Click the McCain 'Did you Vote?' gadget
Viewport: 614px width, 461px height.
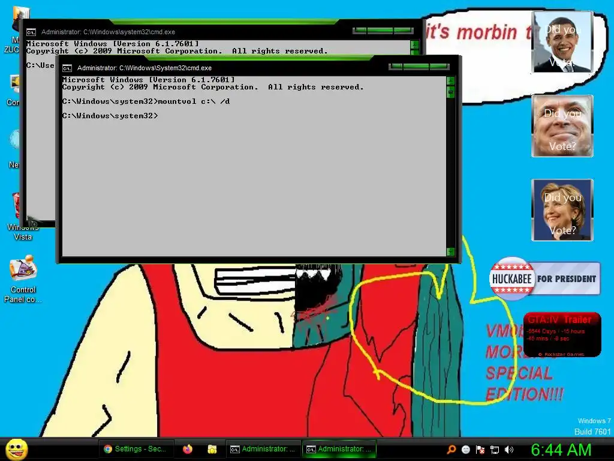pyautogui.click(x=562, y=126)
